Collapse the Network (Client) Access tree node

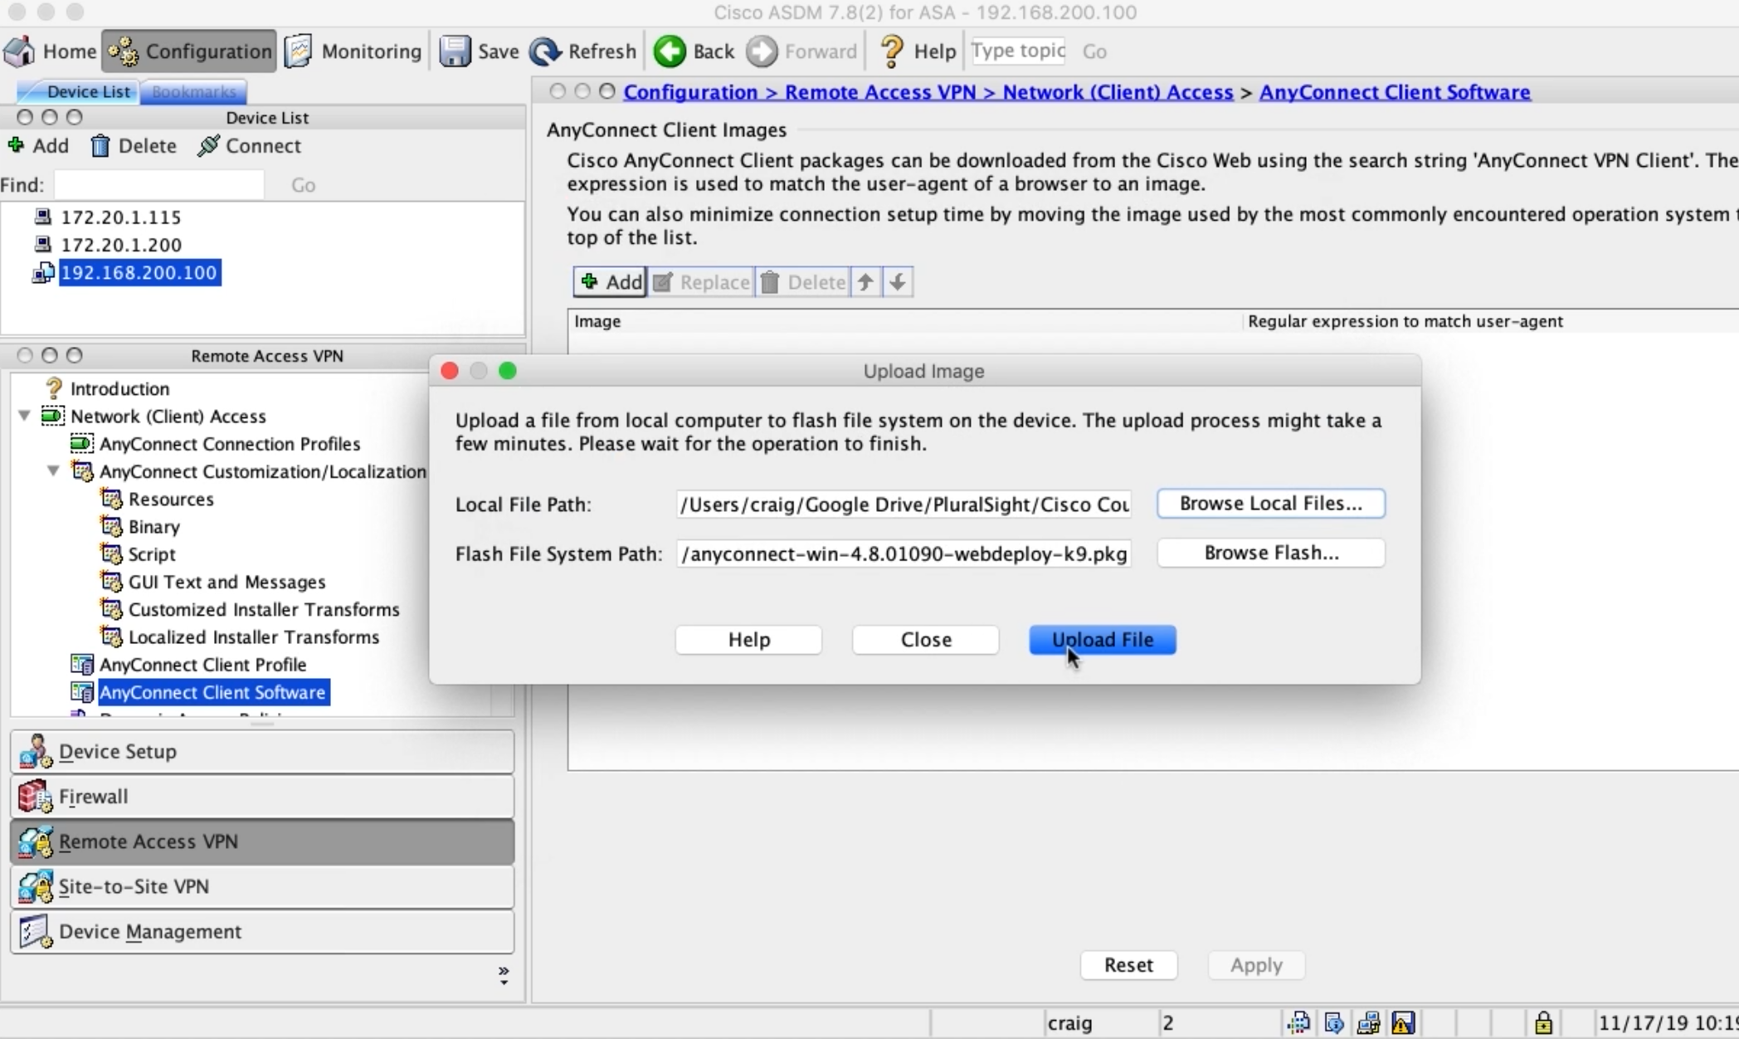(x=24, y=416)
